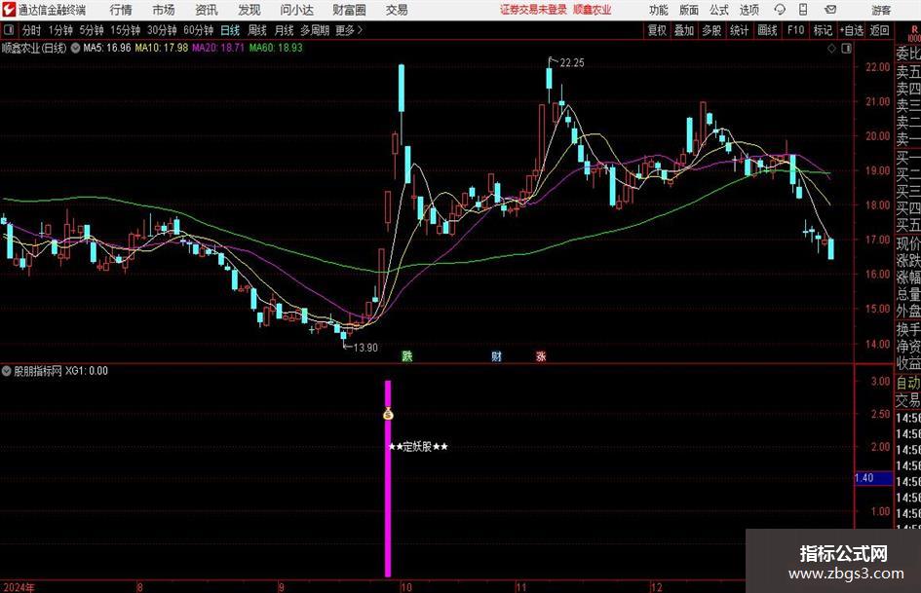921x593 pixels.
Task: Open the 市场 menu
Action: [164, 10]
